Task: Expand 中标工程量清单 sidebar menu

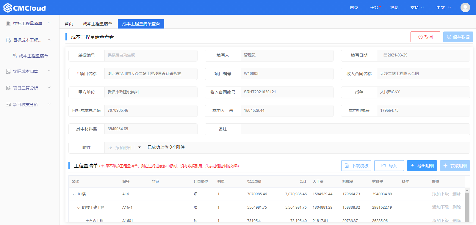Action: click(x=49, y=23)
